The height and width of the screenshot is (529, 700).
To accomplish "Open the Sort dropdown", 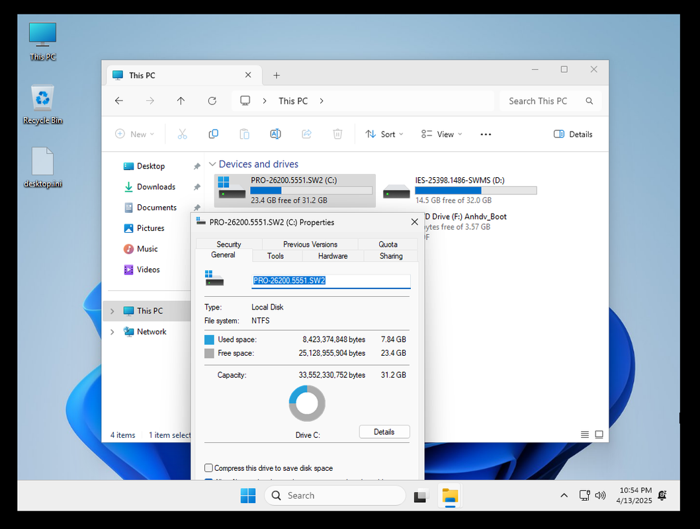I will pos(384,134).
